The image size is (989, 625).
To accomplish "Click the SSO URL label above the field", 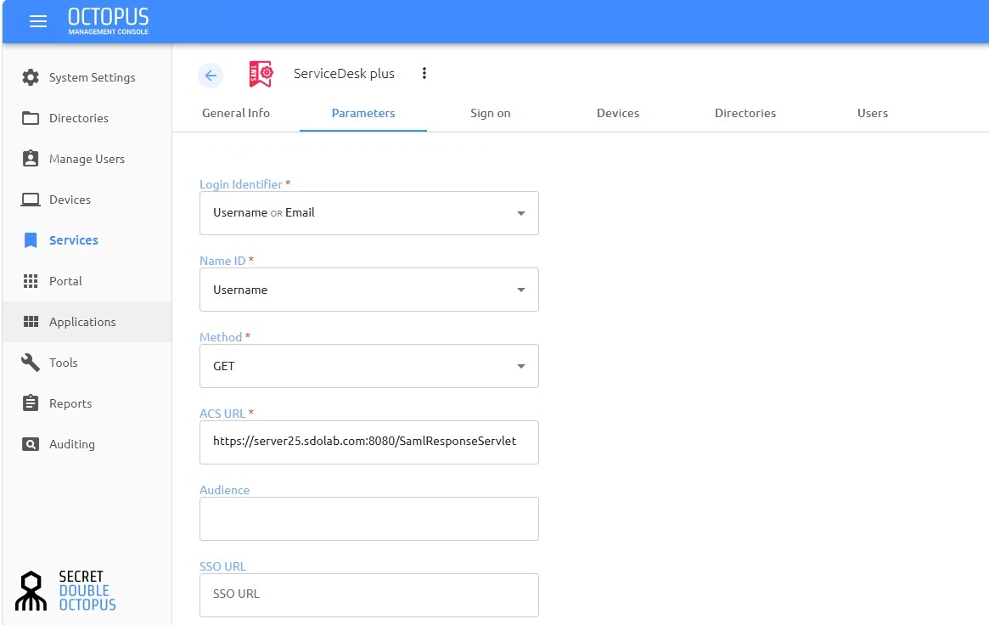I will (222, 566).
